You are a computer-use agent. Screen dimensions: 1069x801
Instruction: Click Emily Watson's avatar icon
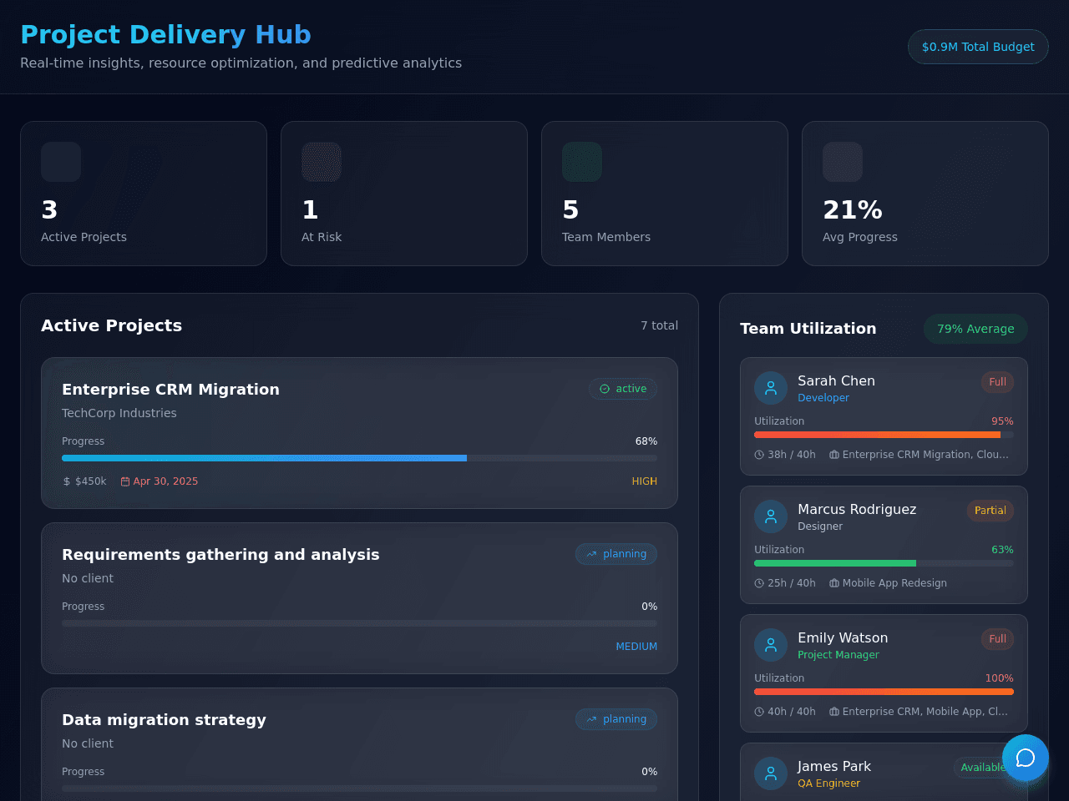tap(771, 645)
